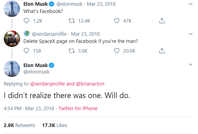Image resolution: width=198 pixels, height=134 pixels.
Task: Open the serdarsprofile Santa hat avatar
Action: pos(12,39)
